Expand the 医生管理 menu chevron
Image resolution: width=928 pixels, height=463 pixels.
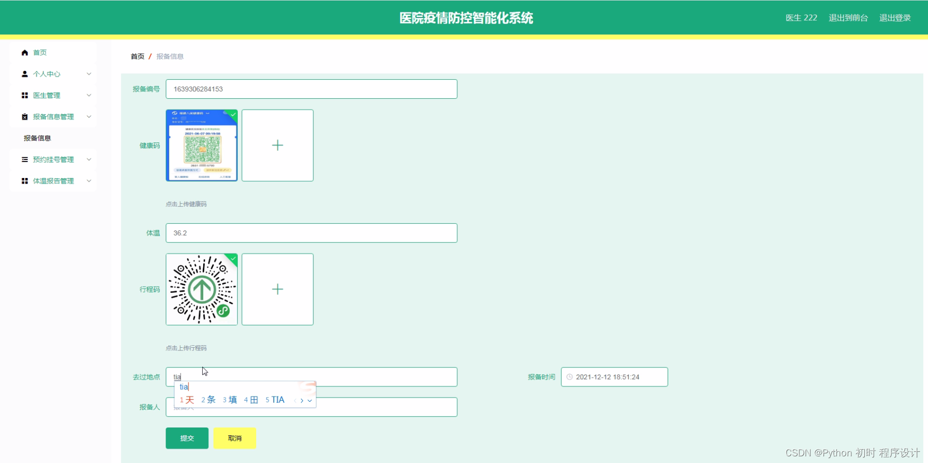pos(89,95)
